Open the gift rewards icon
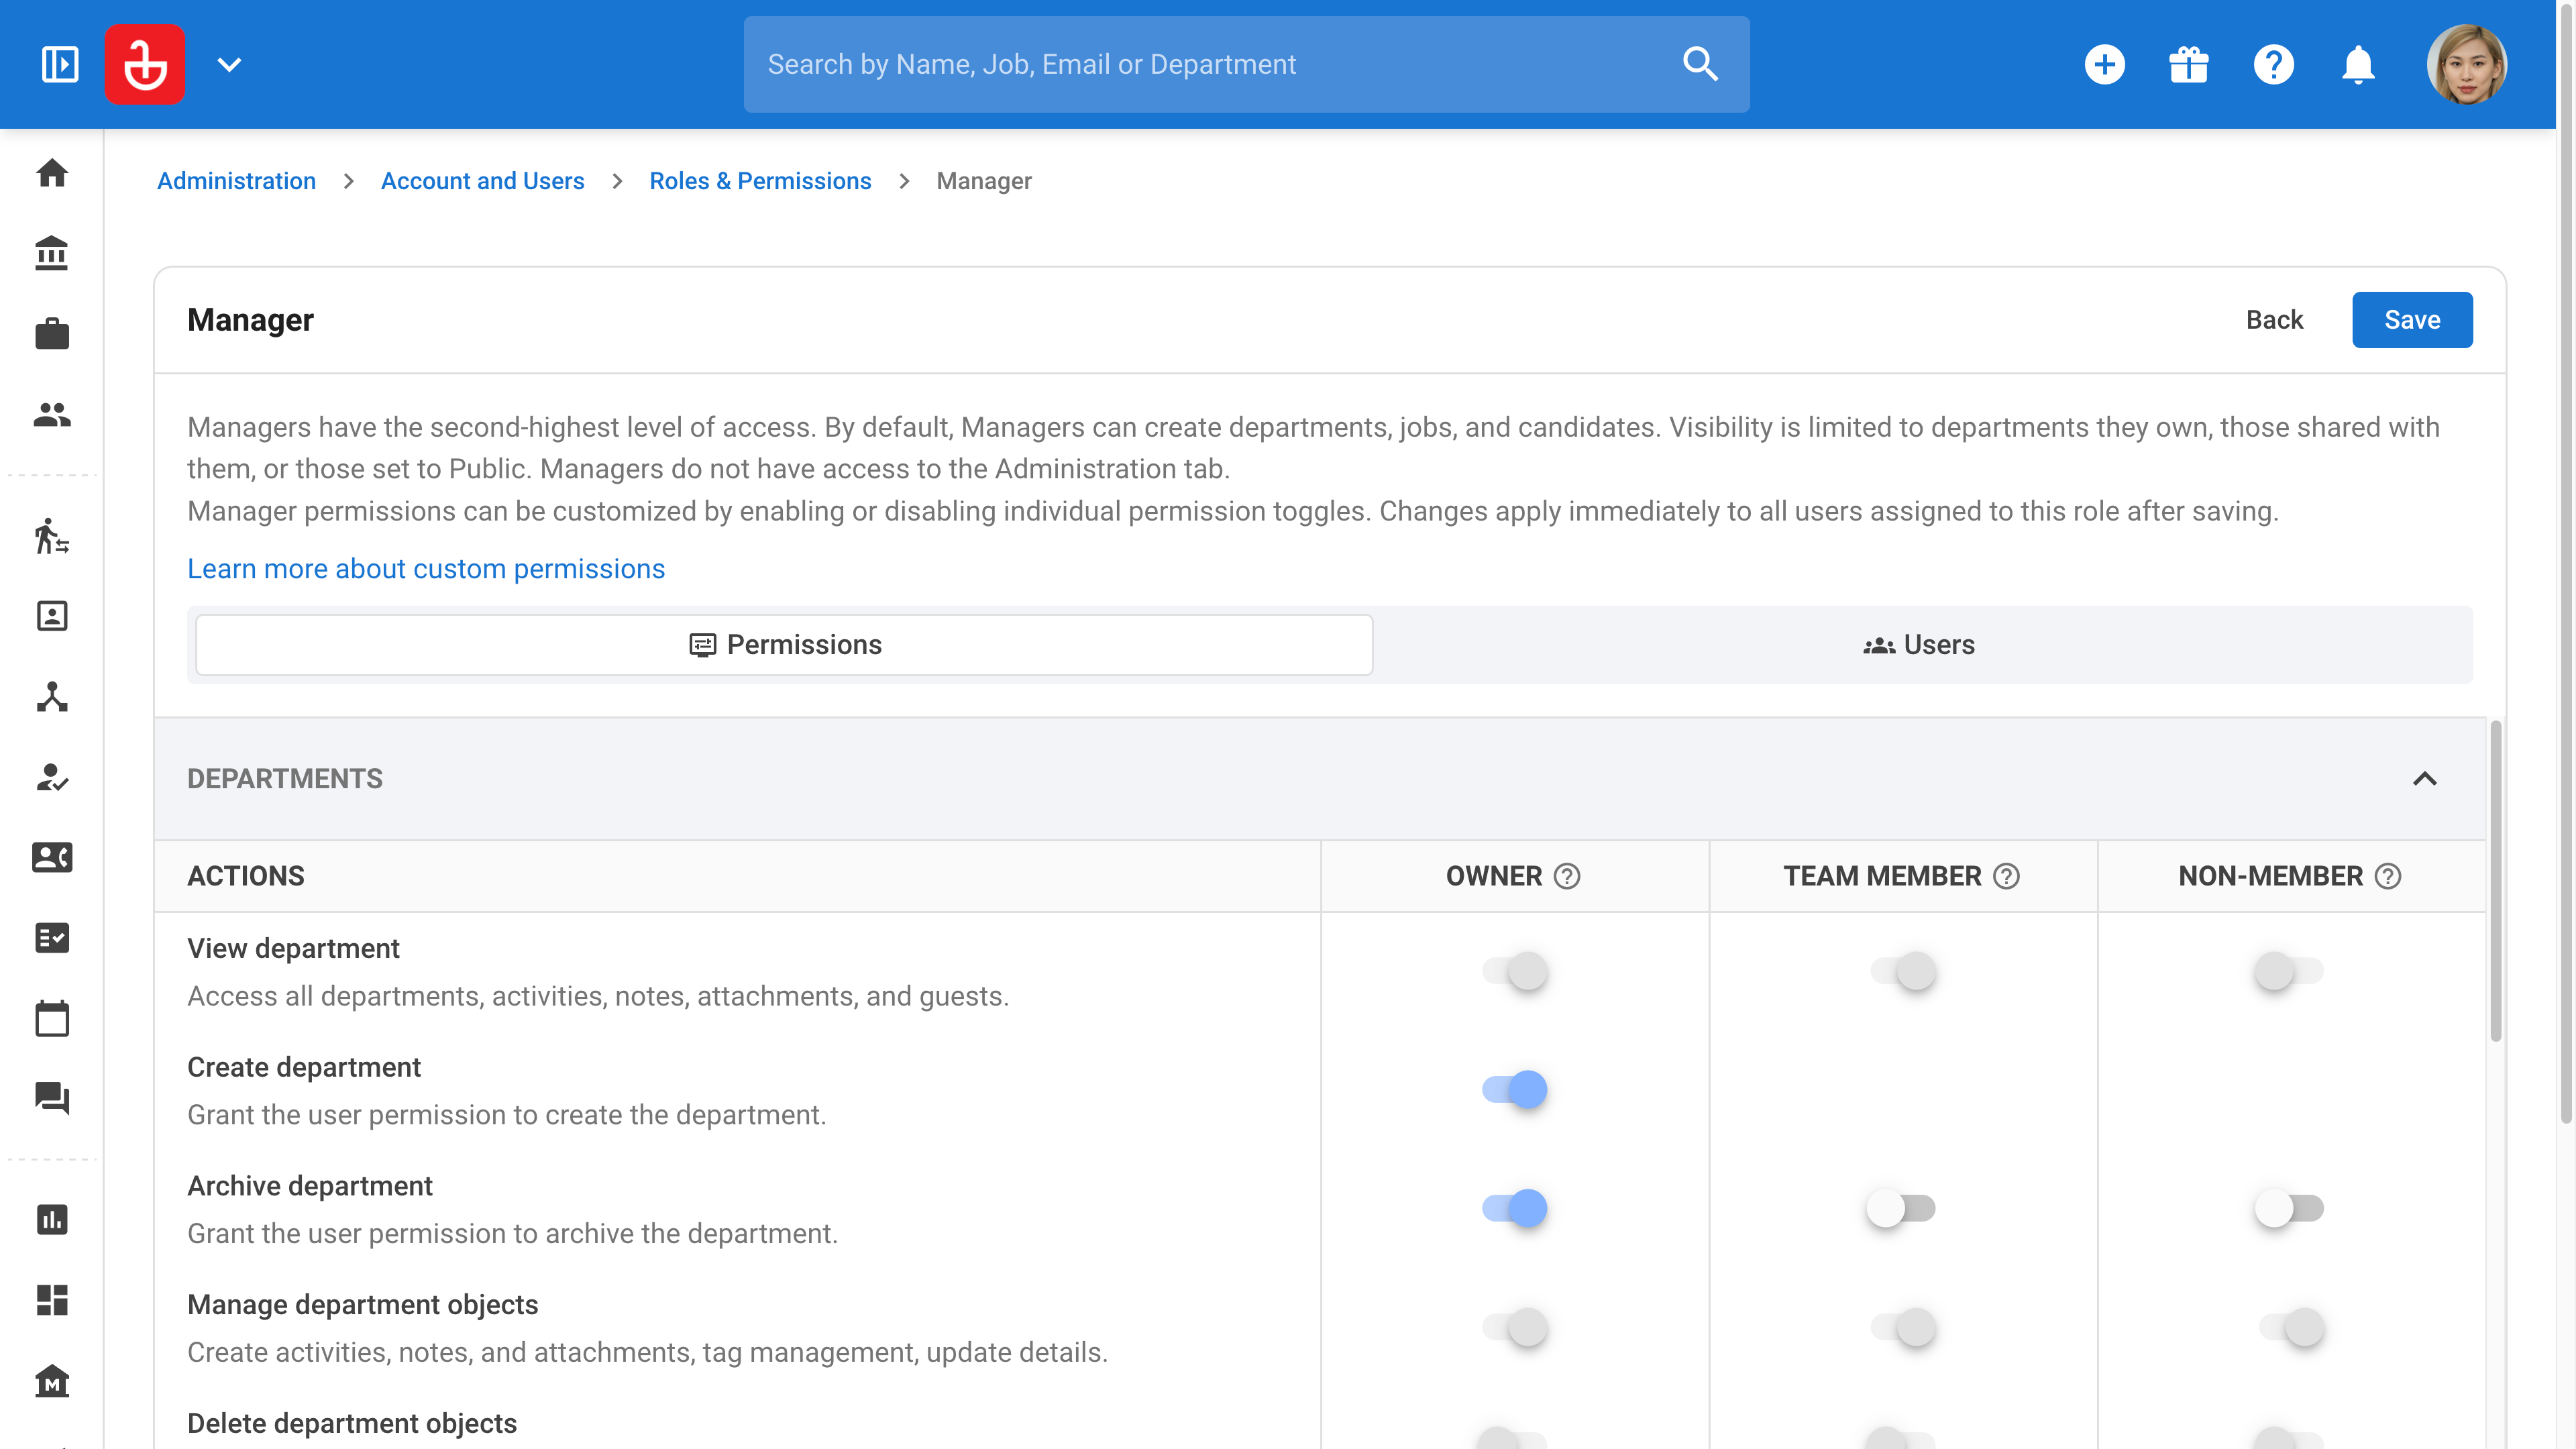The height and width of the screenshot is (1449, 2576). 2189,65
